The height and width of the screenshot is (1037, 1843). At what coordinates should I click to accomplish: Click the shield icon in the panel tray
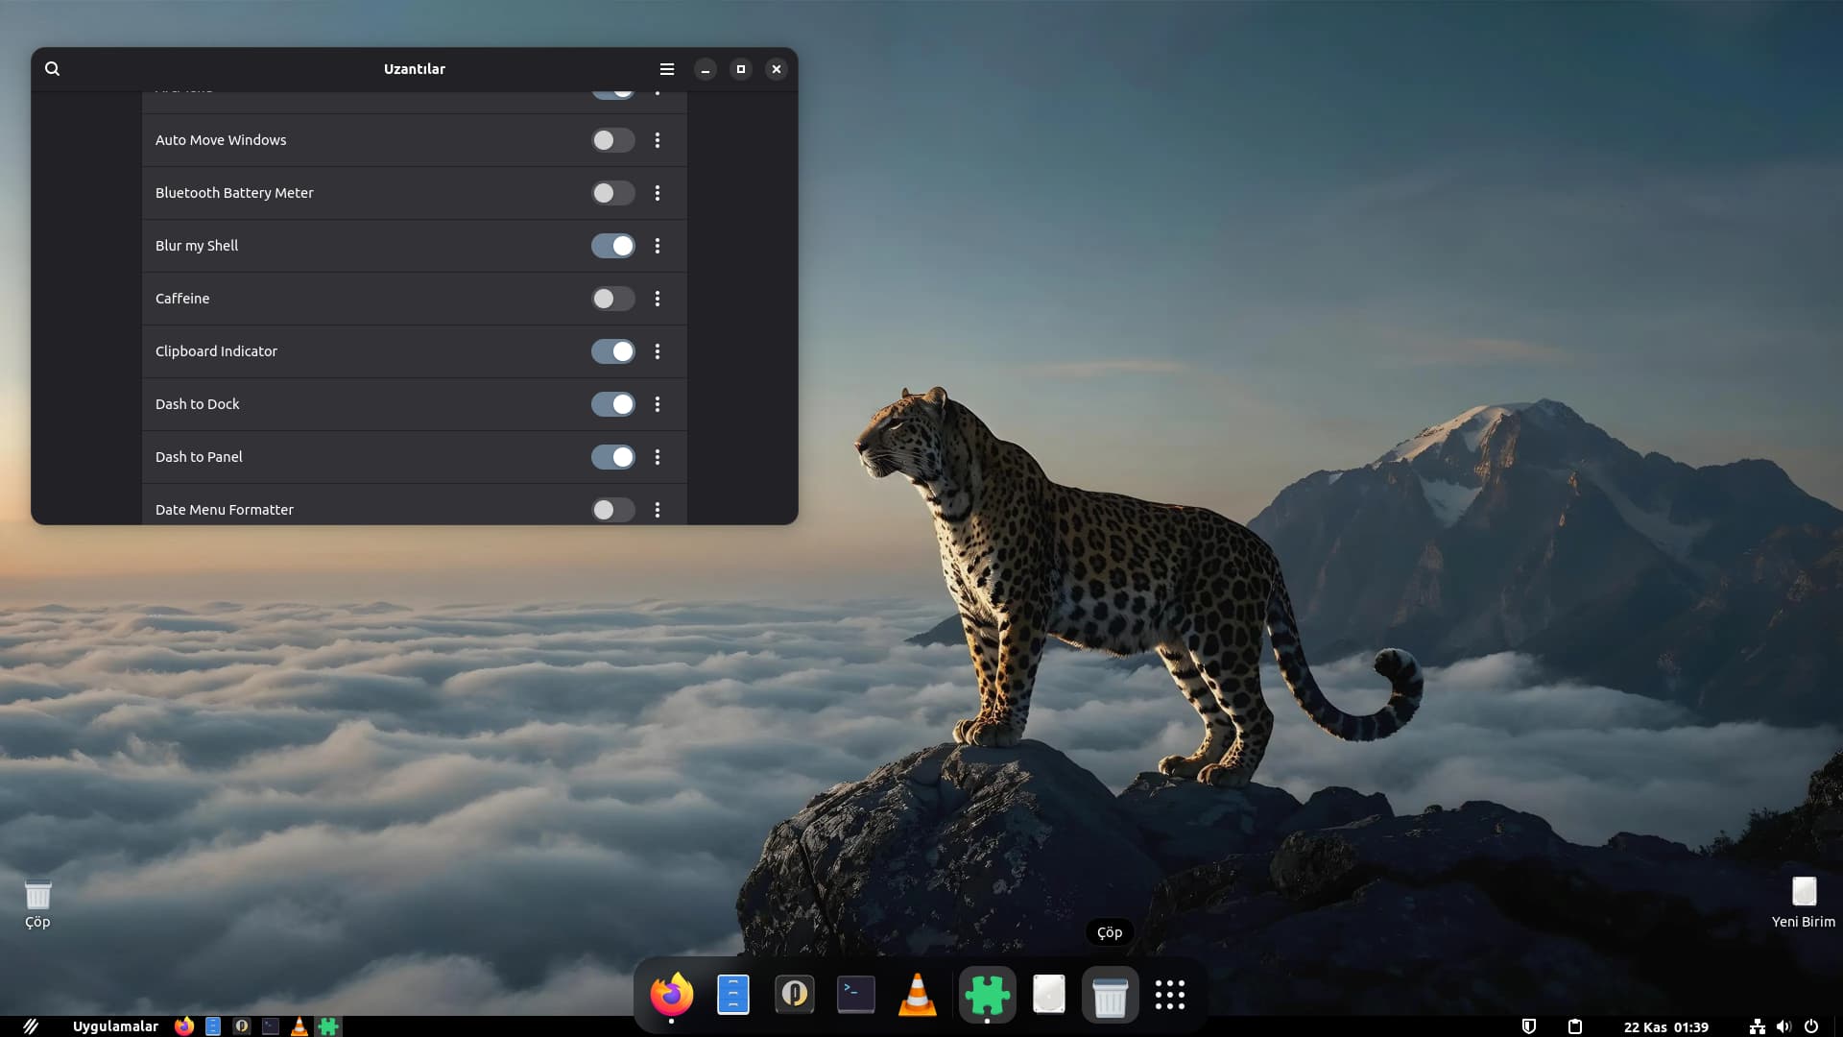tap(1529, 1026)
